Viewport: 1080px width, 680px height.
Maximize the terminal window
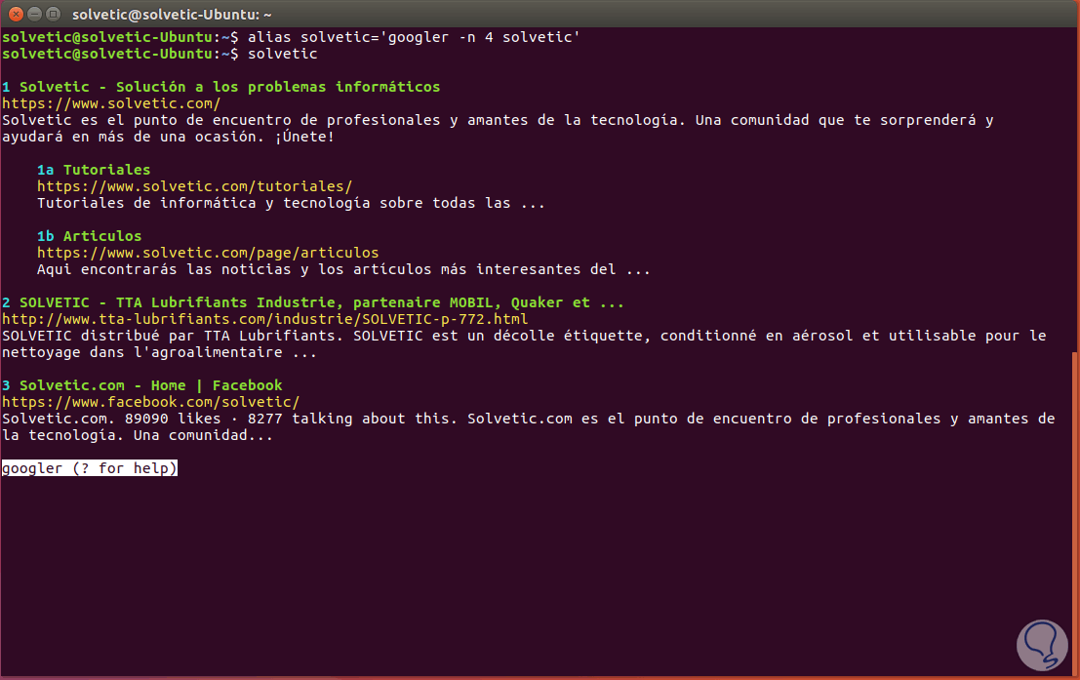[53, 14]
